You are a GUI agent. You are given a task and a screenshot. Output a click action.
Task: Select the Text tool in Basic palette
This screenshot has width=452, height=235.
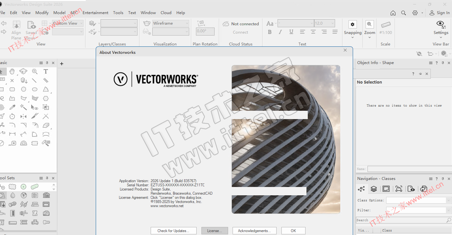pyautogui.click(x=46, y=71)
